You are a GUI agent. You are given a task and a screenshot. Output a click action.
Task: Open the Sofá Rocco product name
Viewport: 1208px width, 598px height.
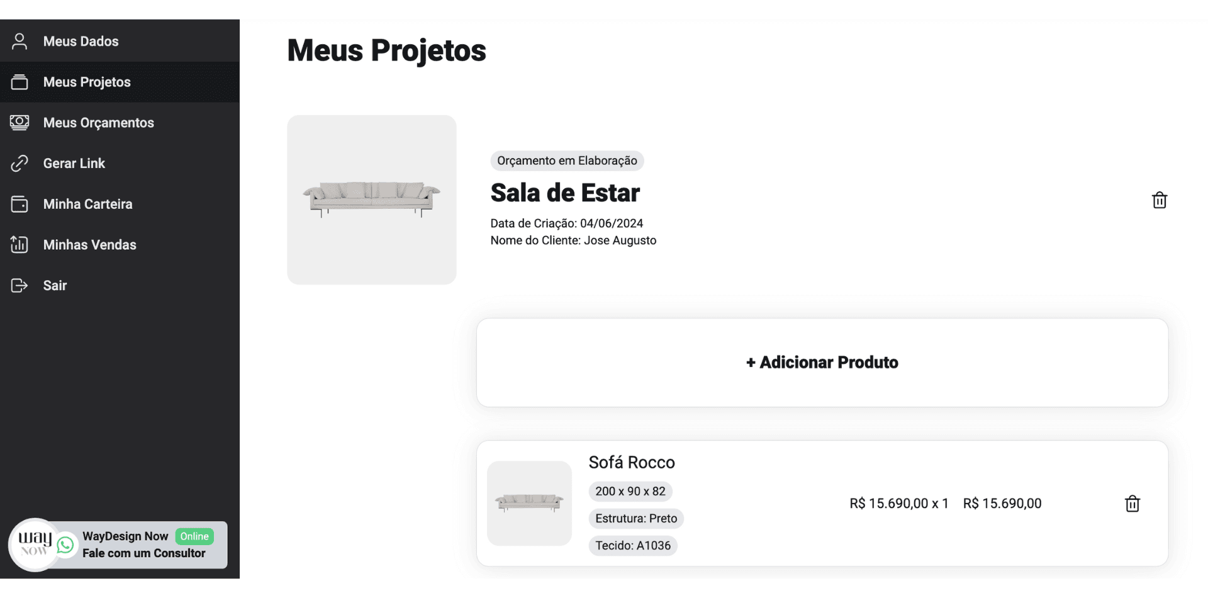631,463
